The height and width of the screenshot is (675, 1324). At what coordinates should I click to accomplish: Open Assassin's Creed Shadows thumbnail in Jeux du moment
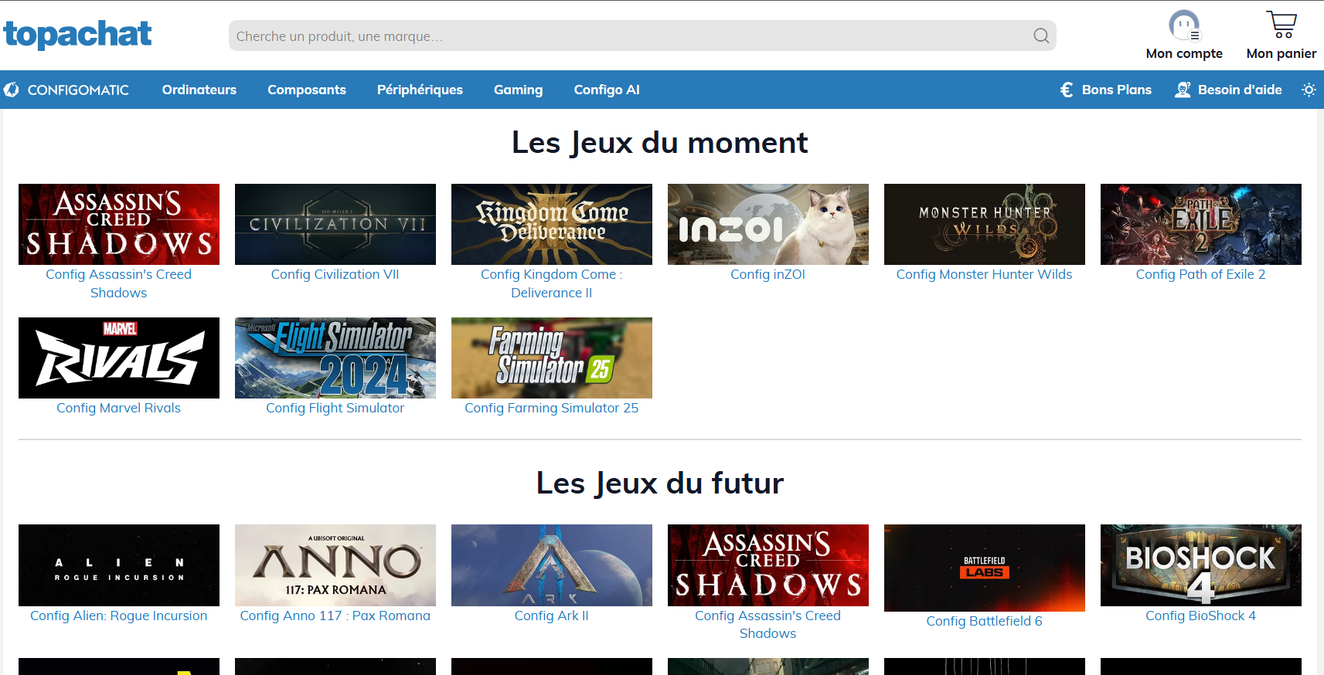[x=119, y=224]
